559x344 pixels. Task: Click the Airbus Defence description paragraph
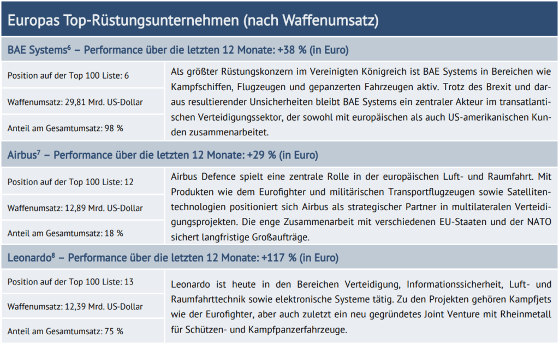click(361, 207)
